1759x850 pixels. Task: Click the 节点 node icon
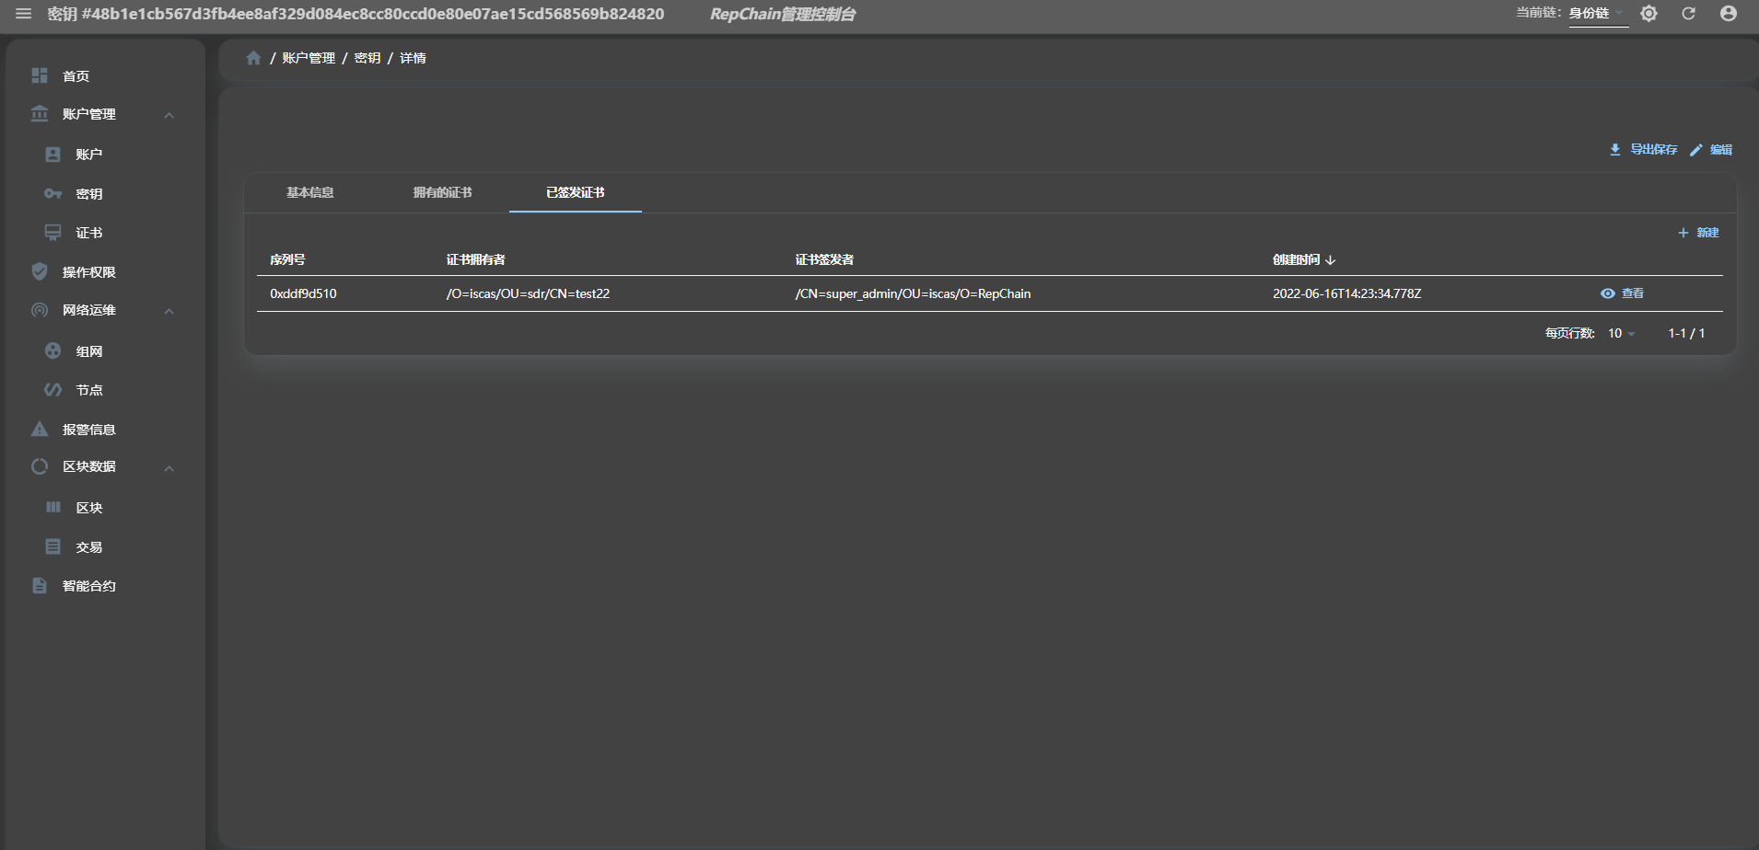pos(53,390)
